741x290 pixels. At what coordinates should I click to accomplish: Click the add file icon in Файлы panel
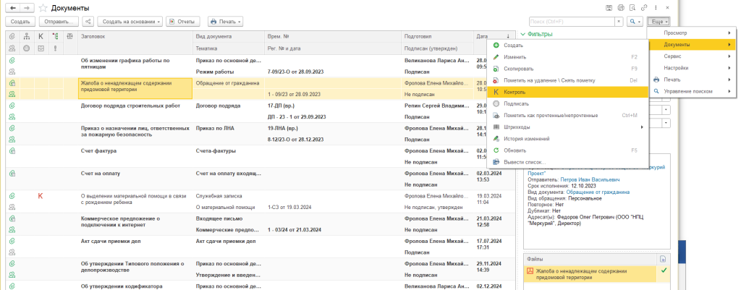(x=661, y=259)
